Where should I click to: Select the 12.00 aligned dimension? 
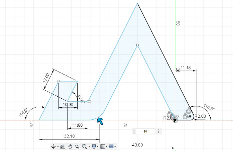coord(46,78)
